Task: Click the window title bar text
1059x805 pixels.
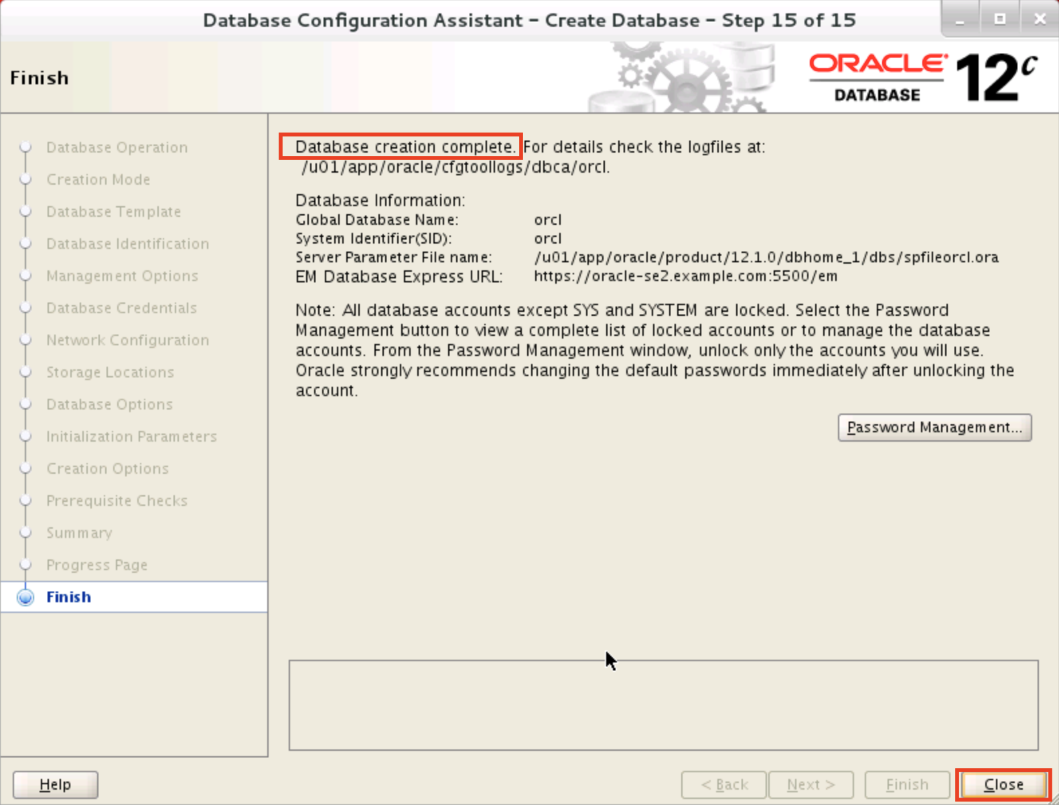Action: pos(529,20)
